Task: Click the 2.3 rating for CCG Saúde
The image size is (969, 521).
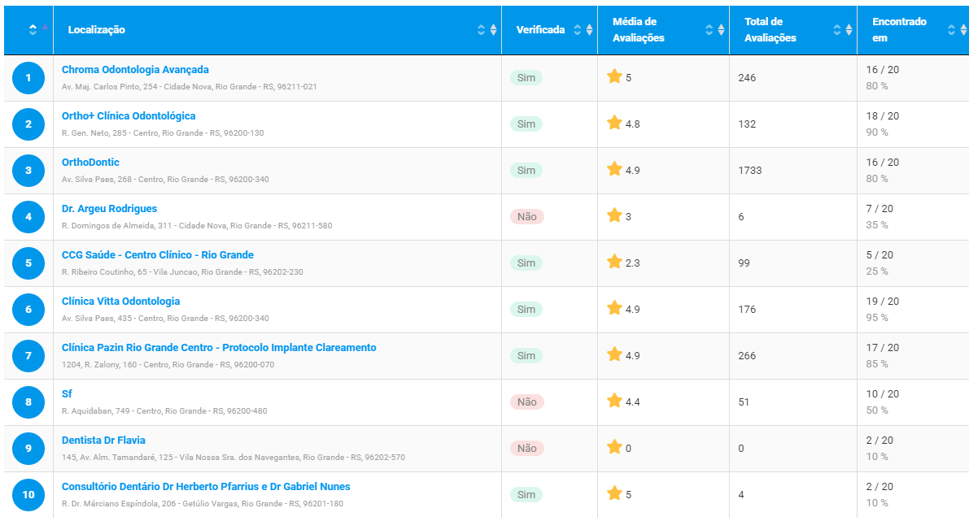Action: (633, 263)
